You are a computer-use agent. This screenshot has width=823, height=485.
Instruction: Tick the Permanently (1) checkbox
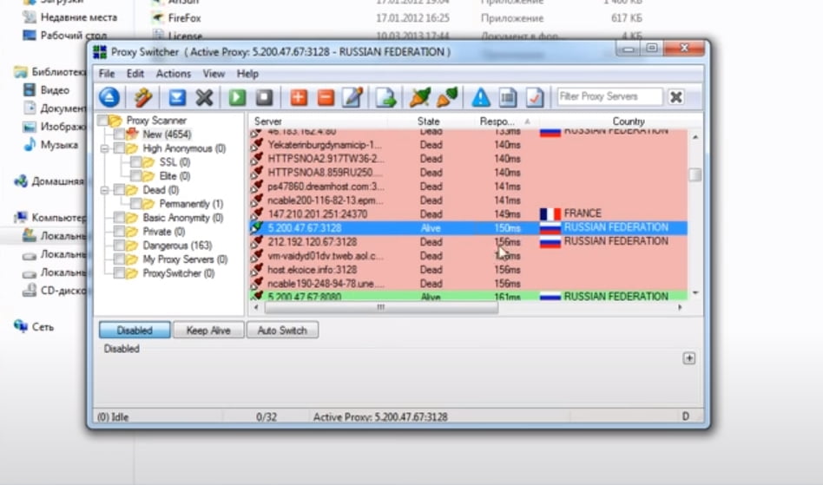coord(136,203)
